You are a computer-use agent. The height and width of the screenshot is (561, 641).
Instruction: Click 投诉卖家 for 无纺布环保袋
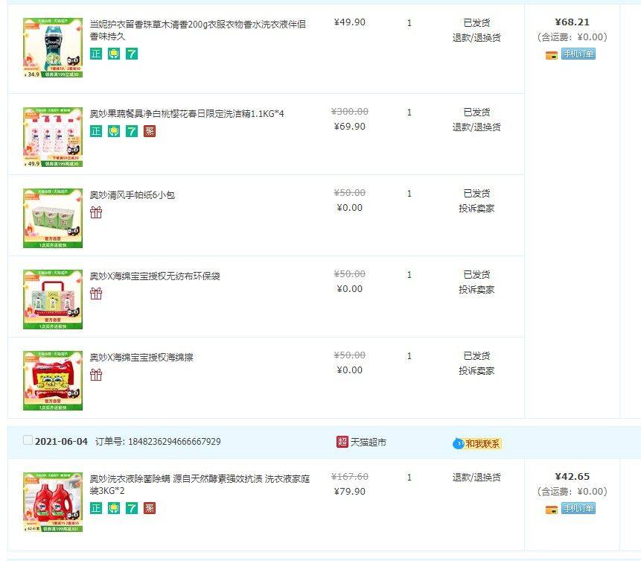point(476,289)
